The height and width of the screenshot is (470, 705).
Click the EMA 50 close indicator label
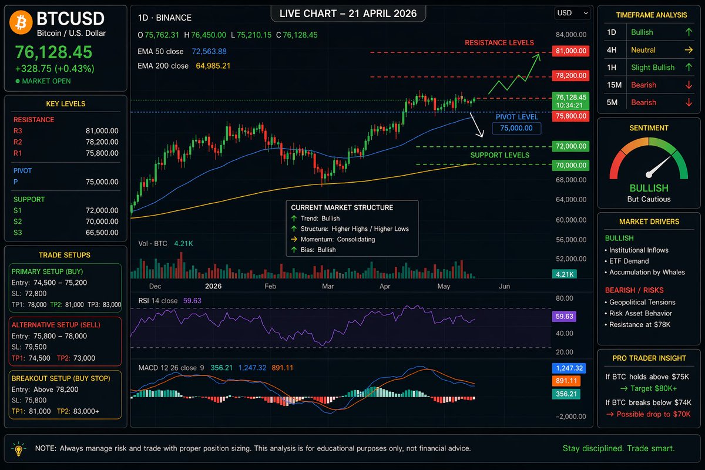click(160, 52)
